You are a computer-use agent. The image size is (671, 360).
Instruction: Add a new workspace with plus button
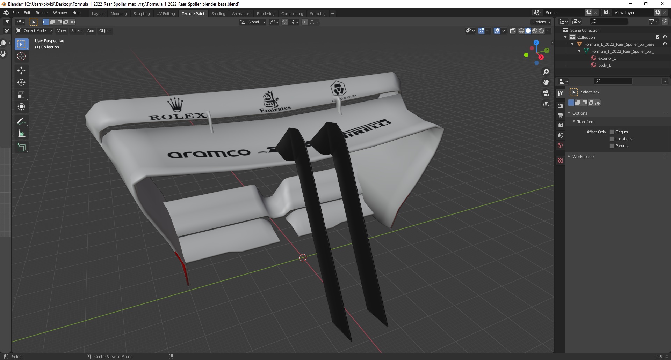pyautogui.click(x=333, y=14)
